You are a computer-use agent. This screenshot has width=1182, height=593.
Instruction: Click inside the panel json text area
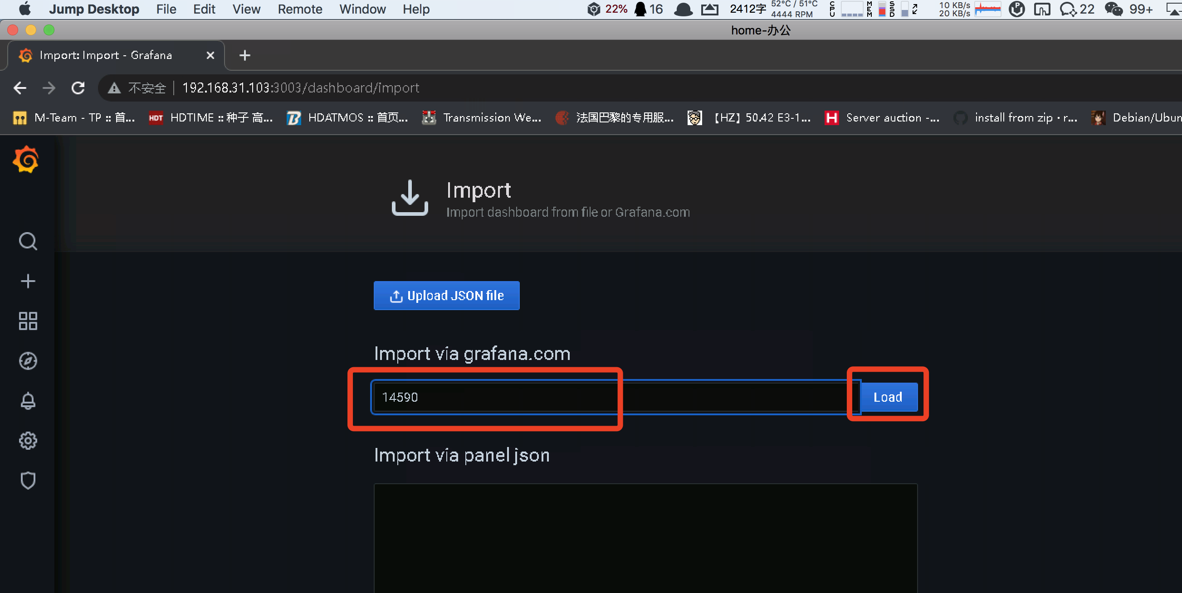click(645, 538)
